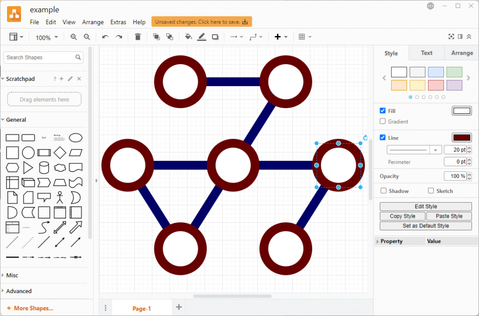Switch to the Arrange format tab
This screenshot has width=479, height=316.
point(462,53)
